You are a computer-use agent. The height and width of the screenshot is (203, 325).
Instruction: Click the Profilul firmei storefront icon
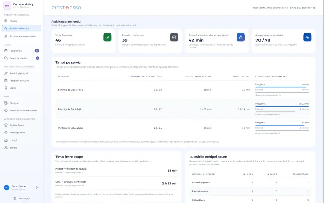(x=6, y=125)
